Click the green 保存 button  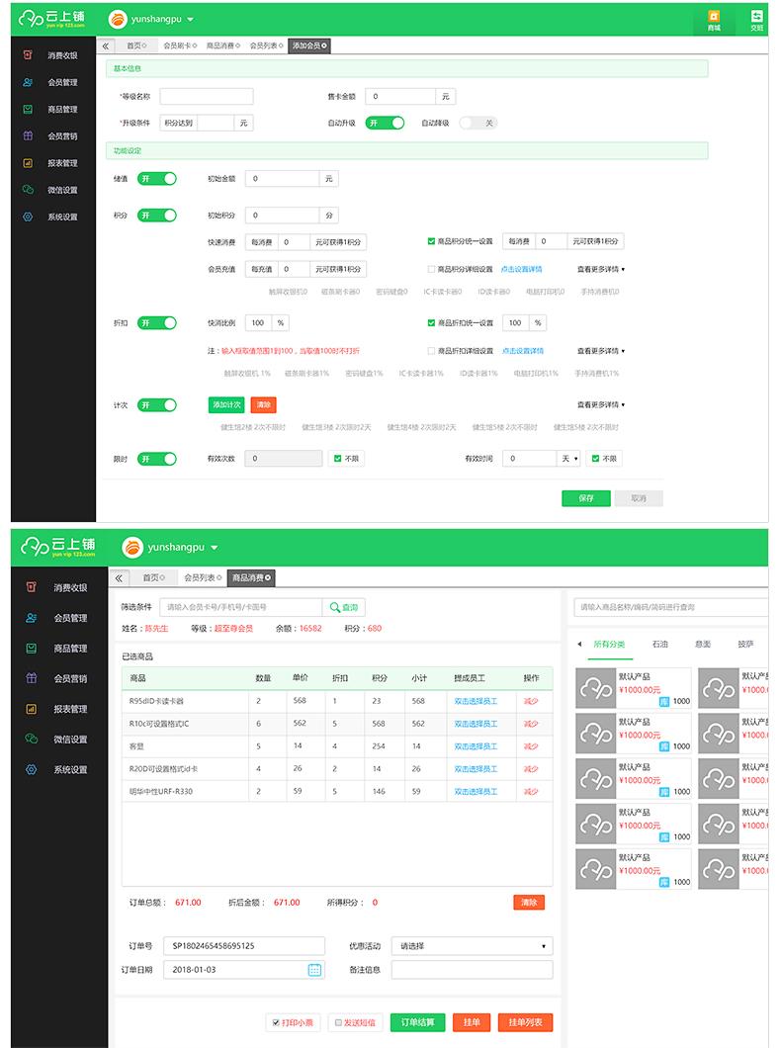[x=586, y=498]
